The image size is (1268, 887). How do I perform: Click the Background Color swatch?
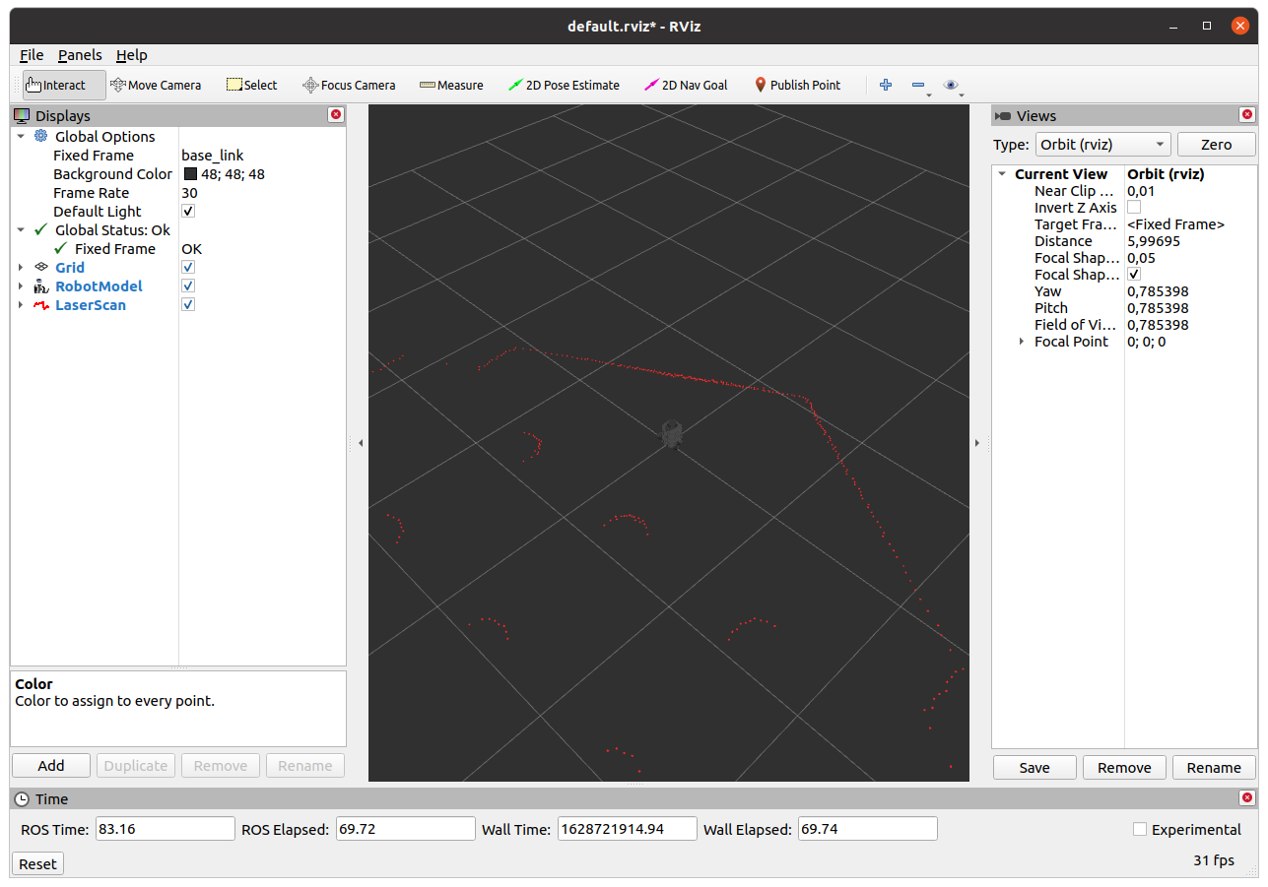pos(190,174)
